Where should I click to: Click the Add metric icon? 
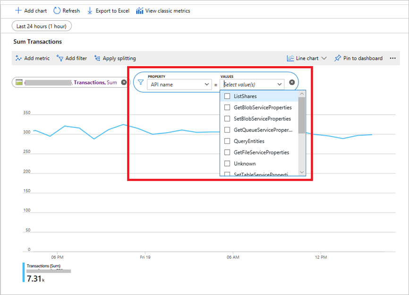pyautogui.click(x=17, y=58)
